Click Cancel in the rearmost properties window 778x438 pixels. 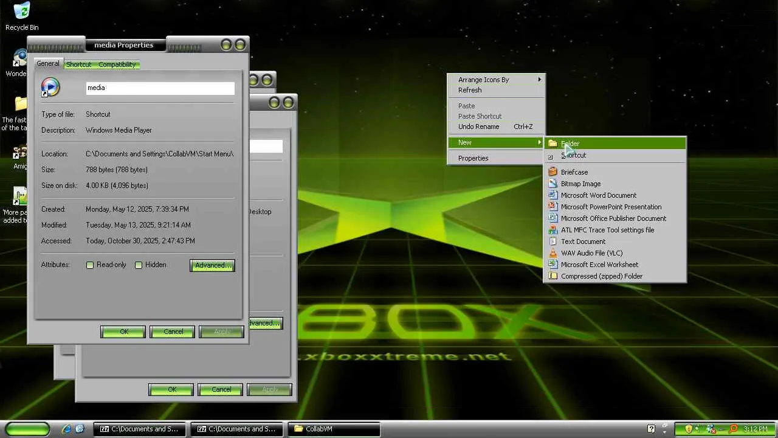221,389
